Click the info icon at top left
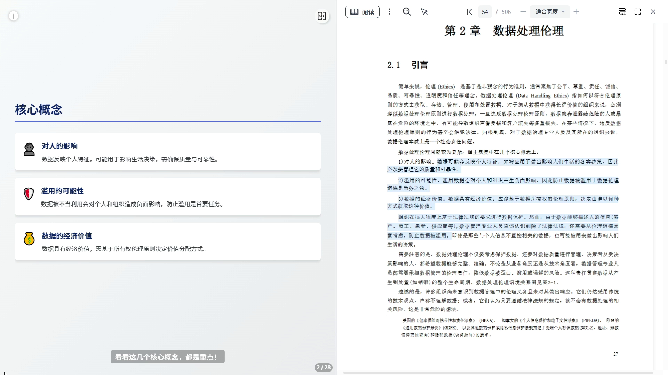 pyautogui.click(x=14, y=16)
